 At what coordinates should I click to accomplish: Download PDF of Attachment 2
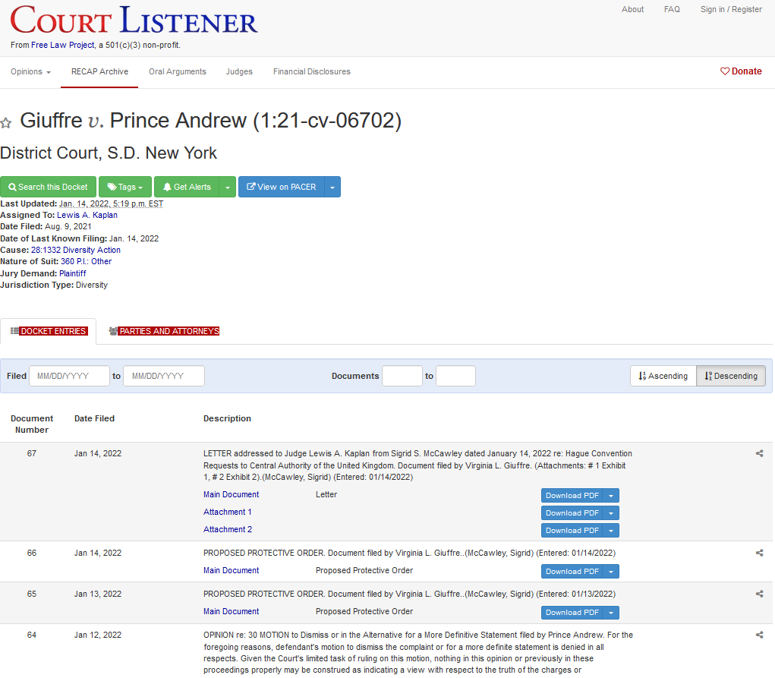pyautogui.click(x=572, y=530)
